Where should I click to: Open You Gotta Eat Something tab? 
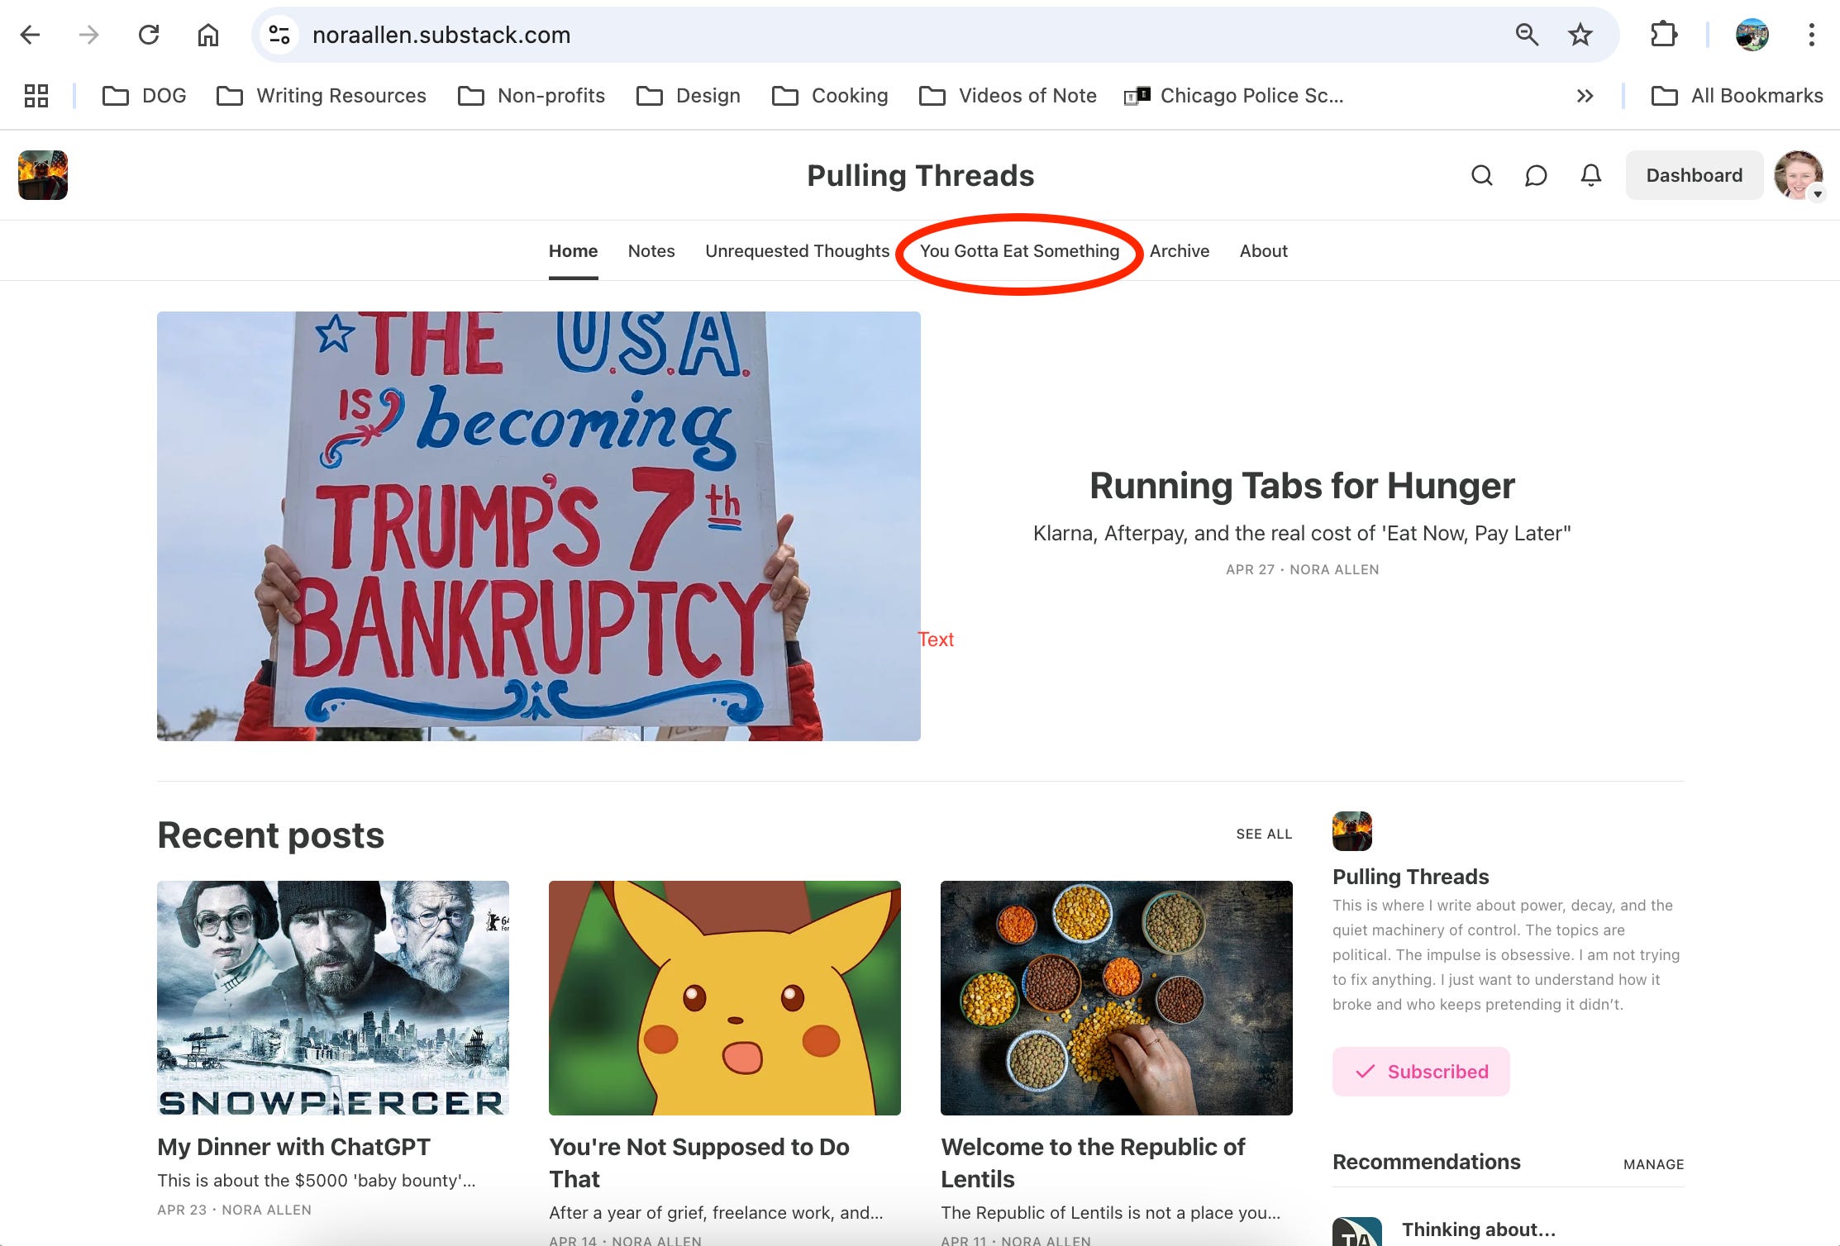click(1019, 251)
